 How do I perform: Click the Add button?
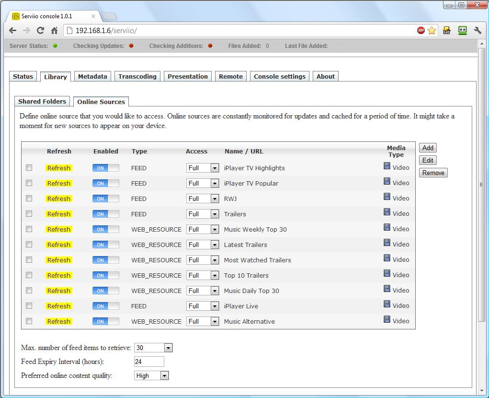pos(428,148)
